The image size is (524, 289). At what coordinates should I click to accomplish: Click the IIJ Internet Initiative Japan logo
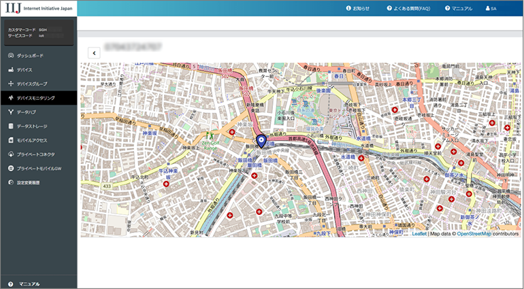click(x=39, y=8)
